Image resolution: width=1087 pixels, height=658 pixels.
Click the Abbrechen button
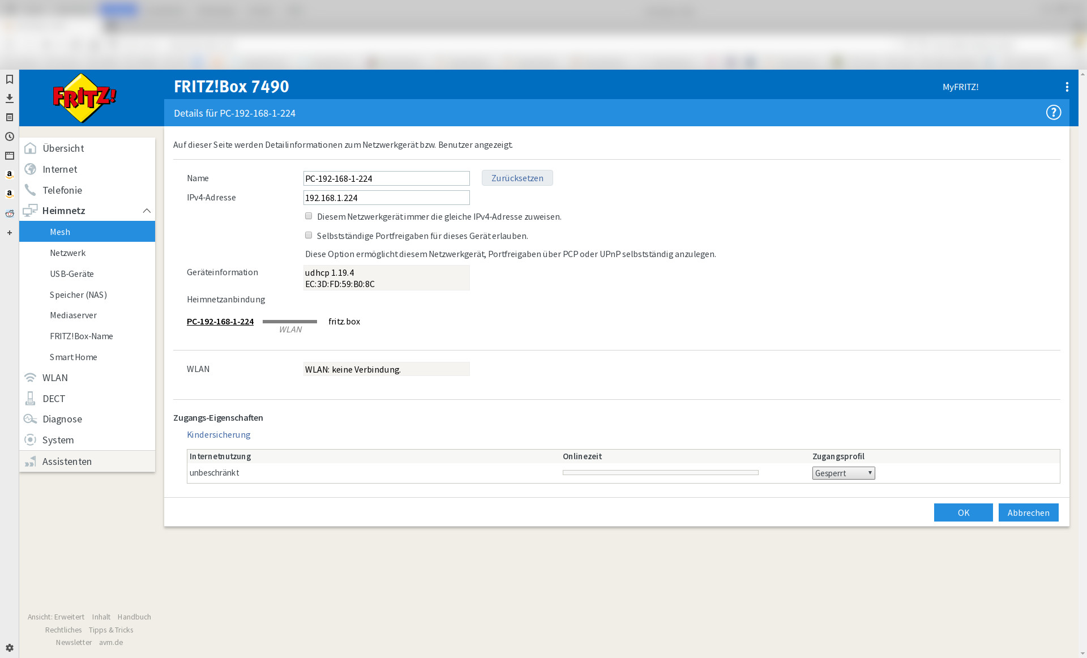(x=1028, y=512)
